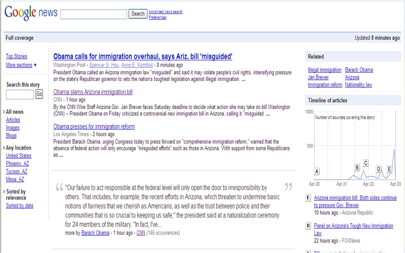Switch to Sorted by date
The image size is (405, 253).
20,206
